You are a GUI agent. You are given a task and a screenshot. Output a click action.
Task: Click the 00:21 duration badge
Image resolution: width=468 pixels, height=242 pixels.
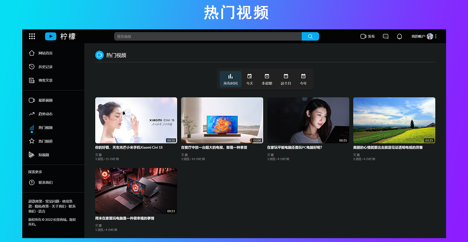click(x=171, y=211)
